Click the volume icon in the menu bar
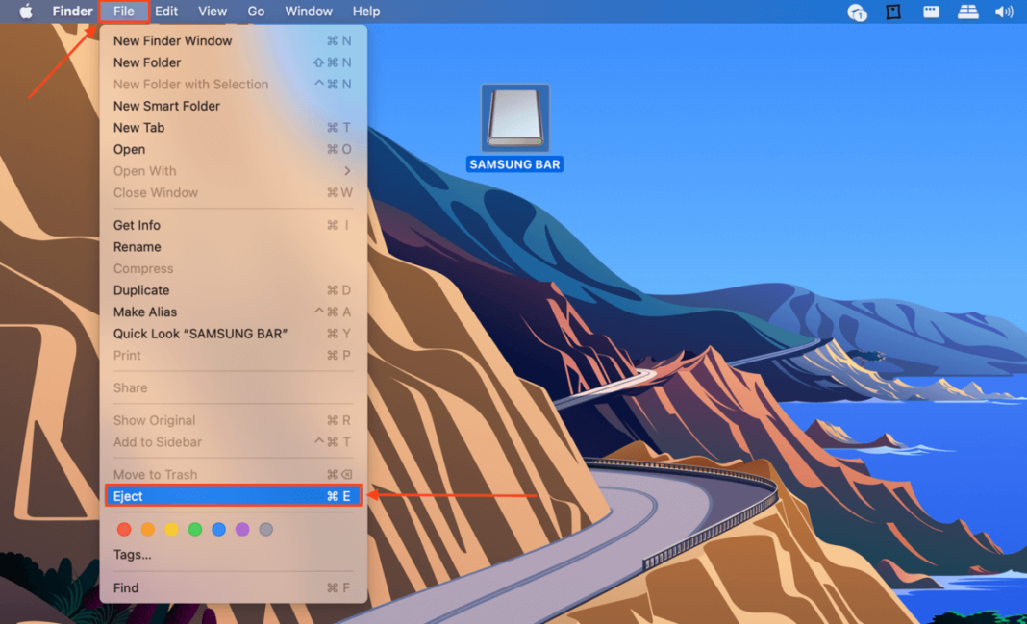1027x624 pixels. [1004, 12]
